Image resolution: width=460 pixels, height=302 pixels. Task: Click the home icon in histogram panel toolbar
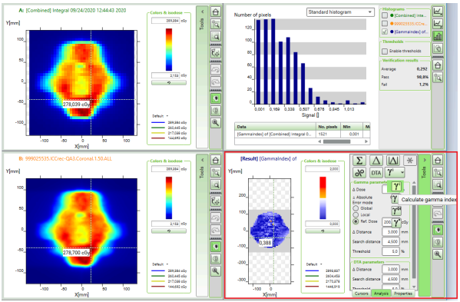[438, 65]
